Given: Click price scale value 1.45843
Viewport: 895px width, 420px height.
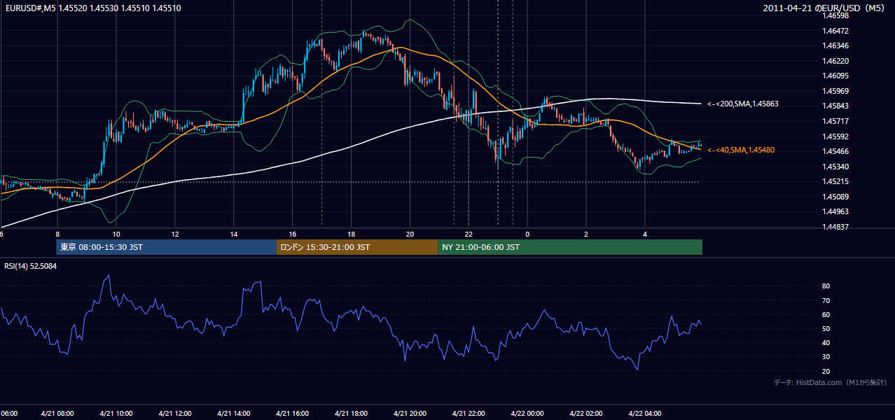Looking at the screenshot, I should pos(836,106).
